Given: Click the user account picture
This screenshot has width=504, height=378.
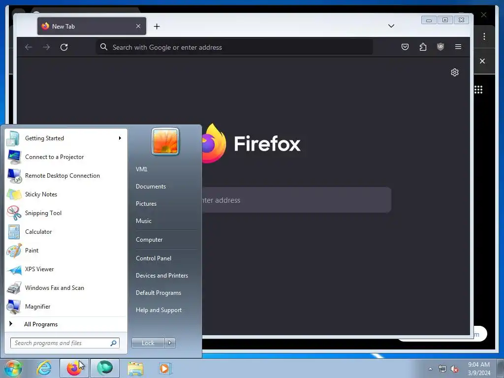Looking at the screenshot, I should [x=165, y=141].
